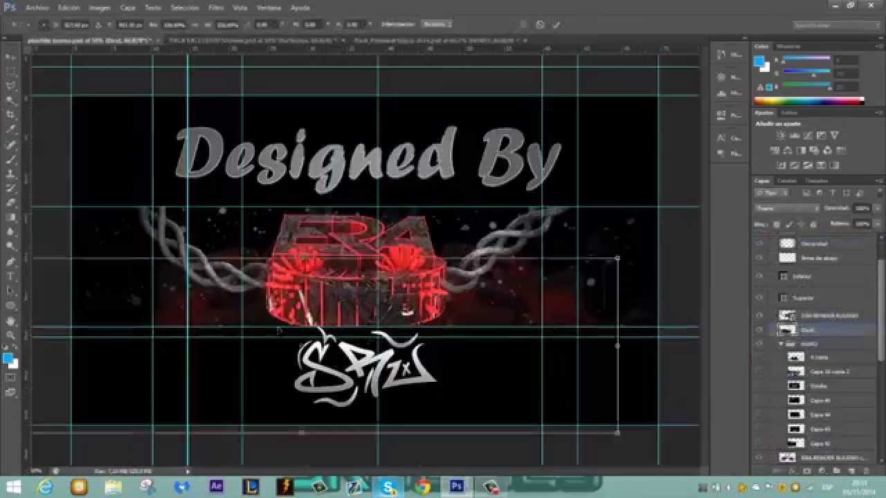Select the Hand tool
Viewport: 886px width, 498px height.
click(10, 320)
